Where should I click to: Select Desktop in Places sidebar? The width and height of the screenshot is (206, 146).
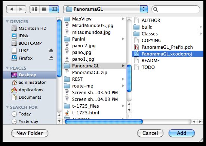[x=30, y=75]
